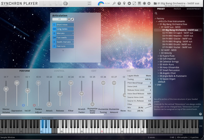Screen dimensions: 204x140
Task: Collapse the 01 Big Bang Orchestra Free node
Action: point(158,24)
